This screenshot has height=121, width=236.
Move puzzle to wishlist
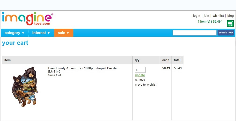click(145, 85)
